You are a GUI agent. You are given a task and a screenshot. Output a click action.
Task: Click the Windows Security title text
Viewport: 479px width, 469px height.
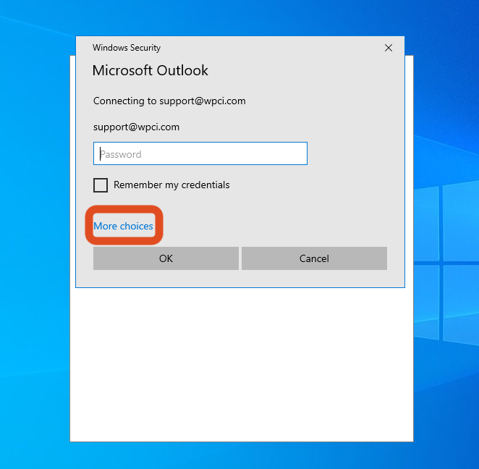click(x=127, y=48)
